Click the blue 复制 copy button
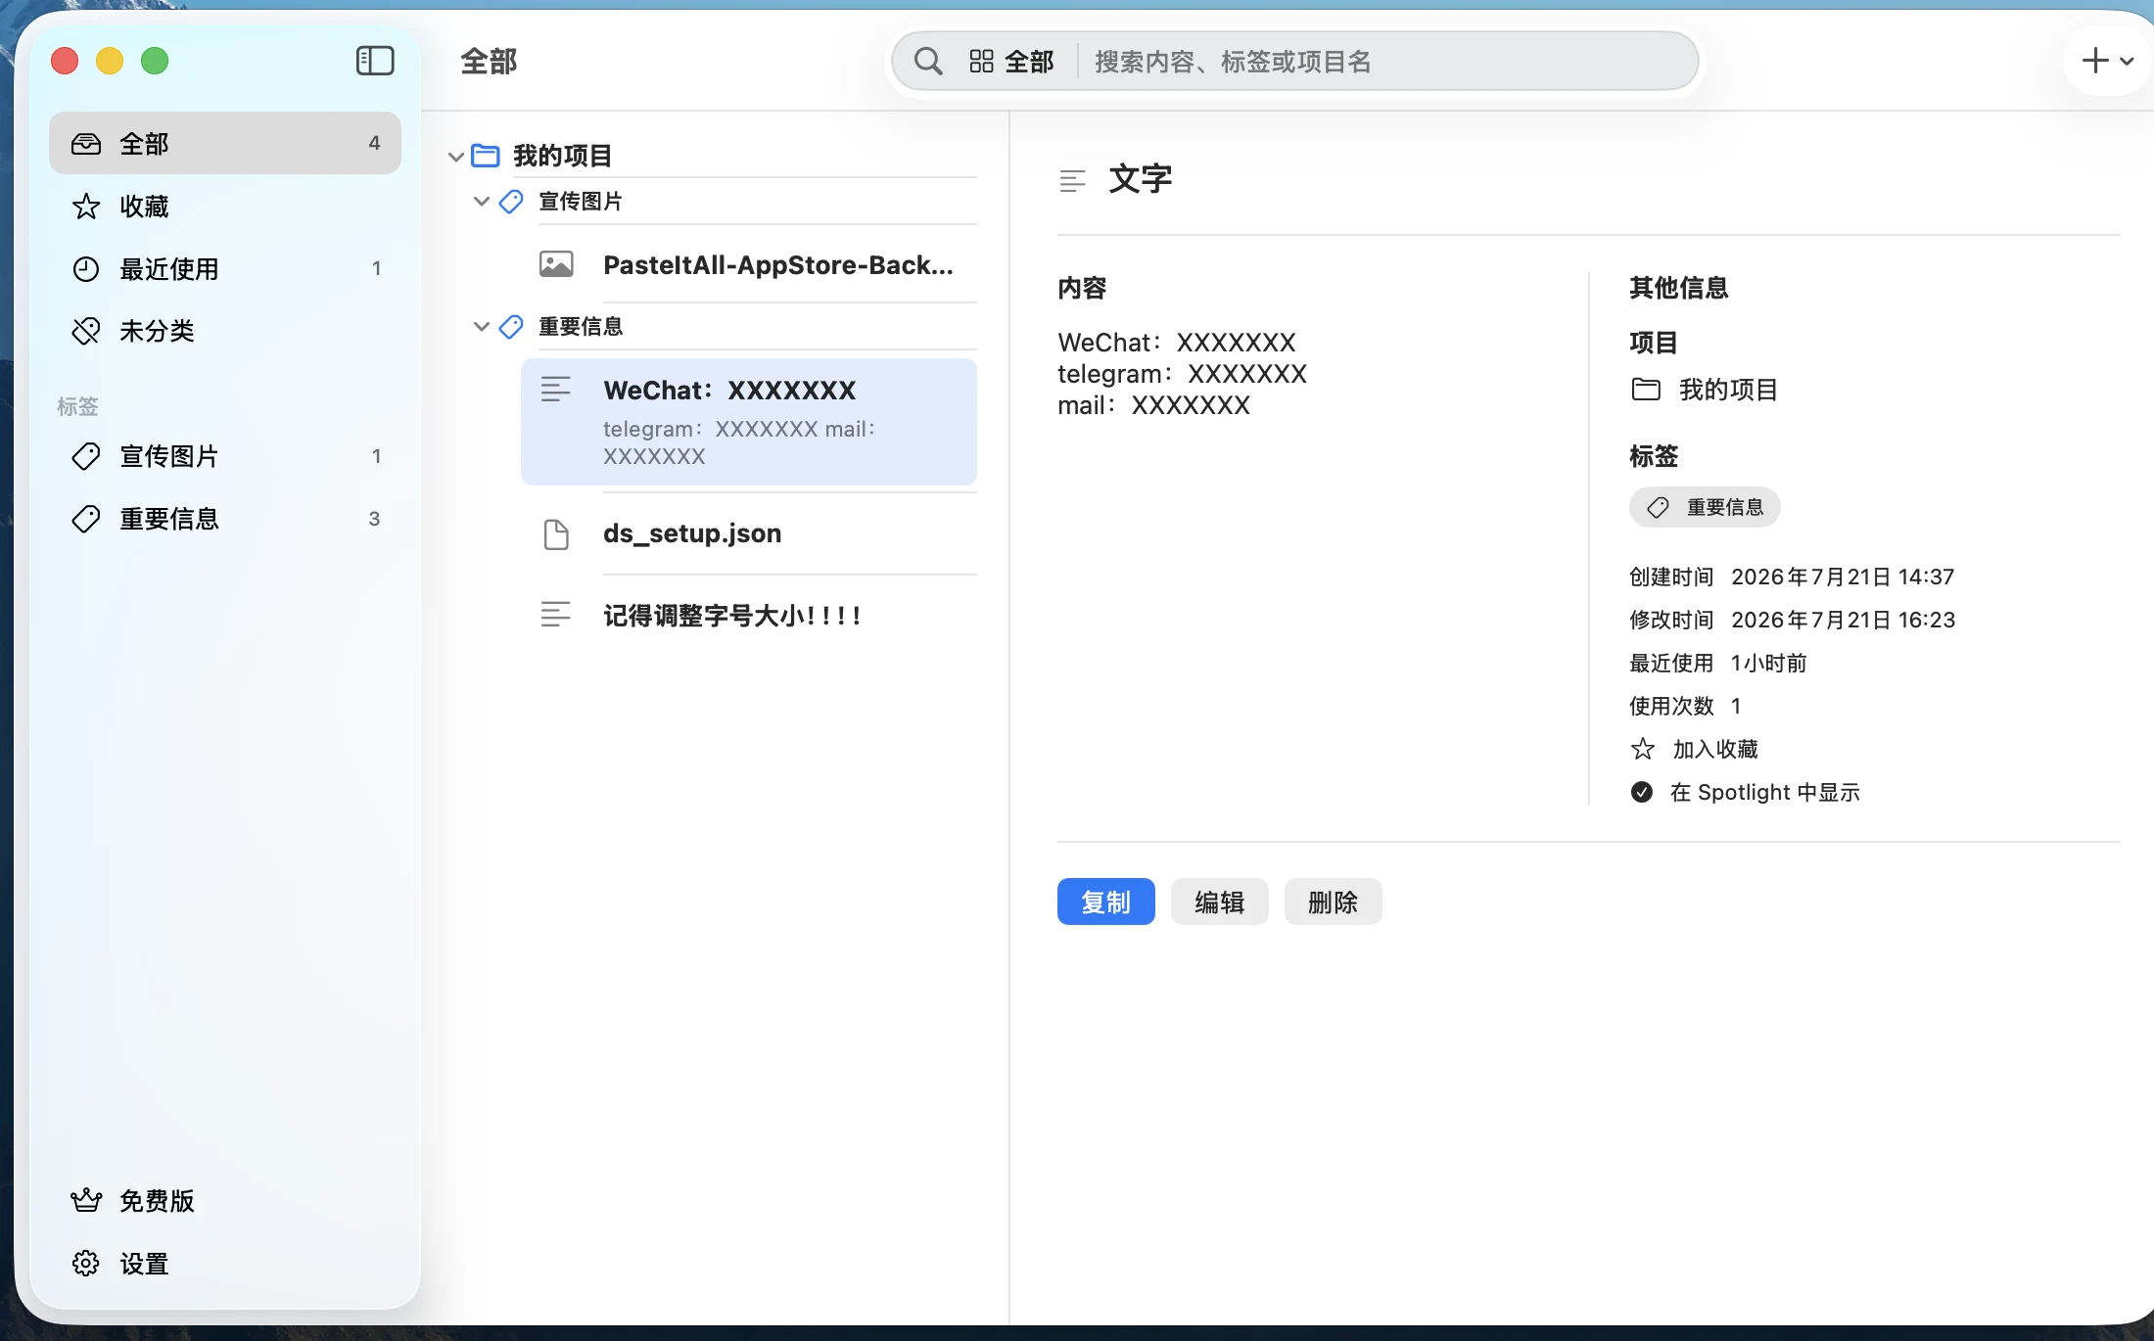2154x1341 pixels. point(1105,902)
